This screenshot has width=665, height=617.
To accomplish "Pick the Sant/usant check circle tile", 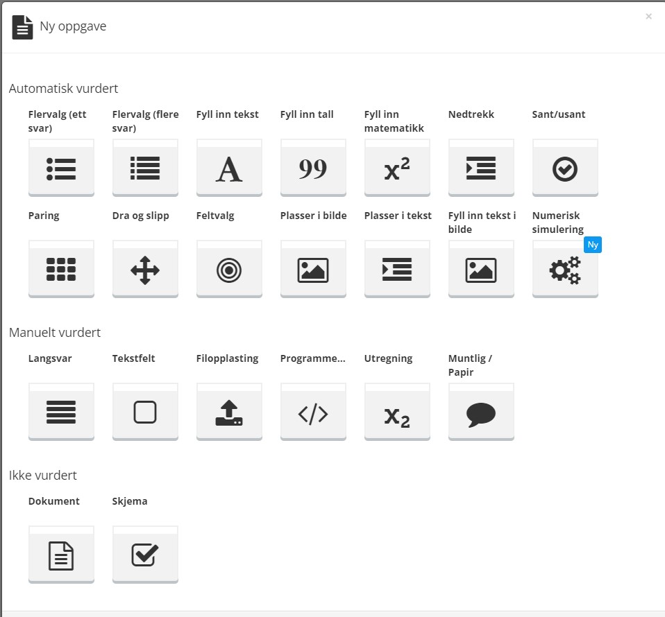I will [565, 168].
